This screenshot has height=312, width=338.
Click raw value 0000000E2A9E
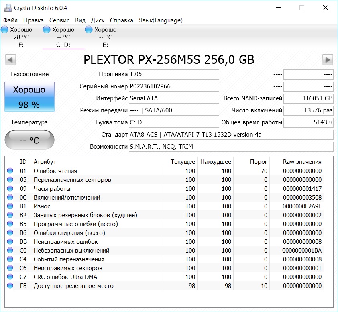point(302,206)
